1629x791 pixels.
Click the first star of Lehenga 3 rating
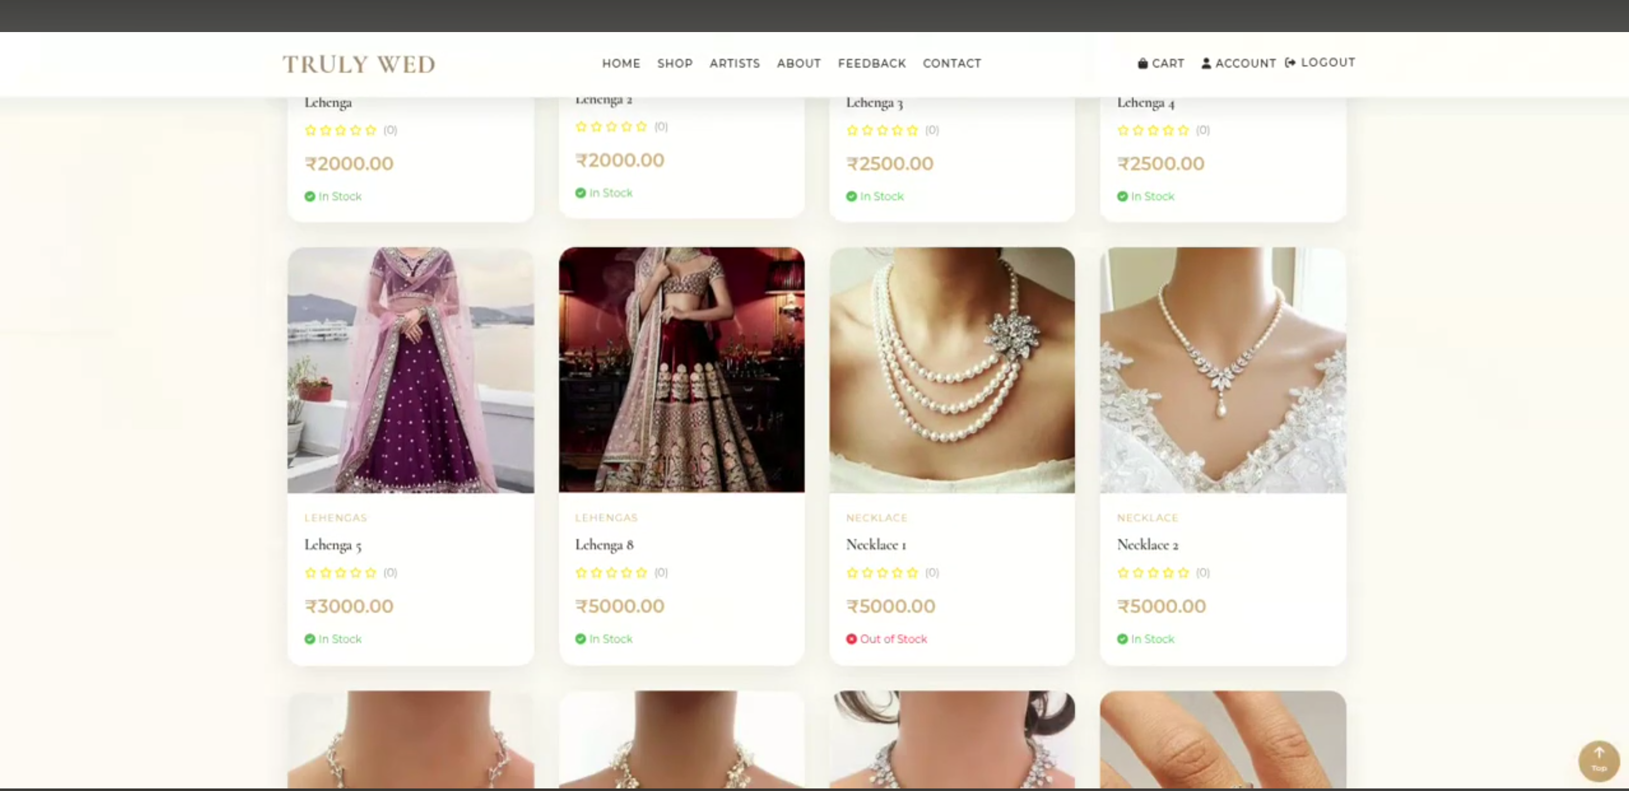[x=852, y=130]
